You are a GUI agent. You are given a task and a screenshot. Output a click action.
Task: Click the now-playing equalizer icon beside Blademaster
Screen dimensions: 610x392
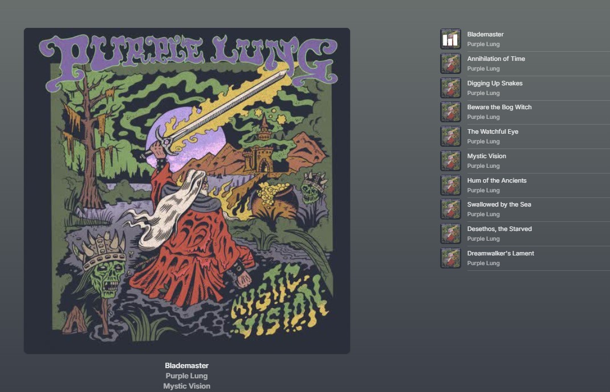coord(450,39)
